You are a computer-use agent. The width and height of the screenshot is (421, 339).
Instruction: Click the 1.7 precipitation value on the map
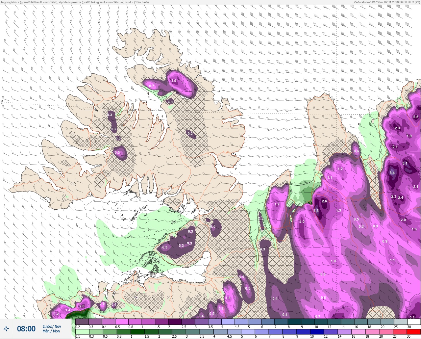click(277, 204)
